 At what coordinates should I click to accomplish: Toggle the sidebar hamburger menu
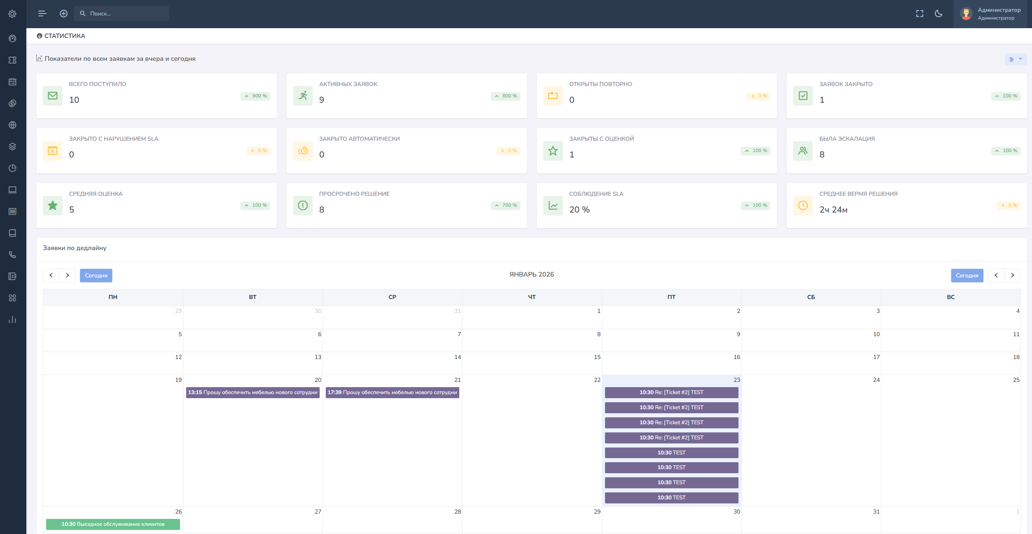click(x=42, y=13)
